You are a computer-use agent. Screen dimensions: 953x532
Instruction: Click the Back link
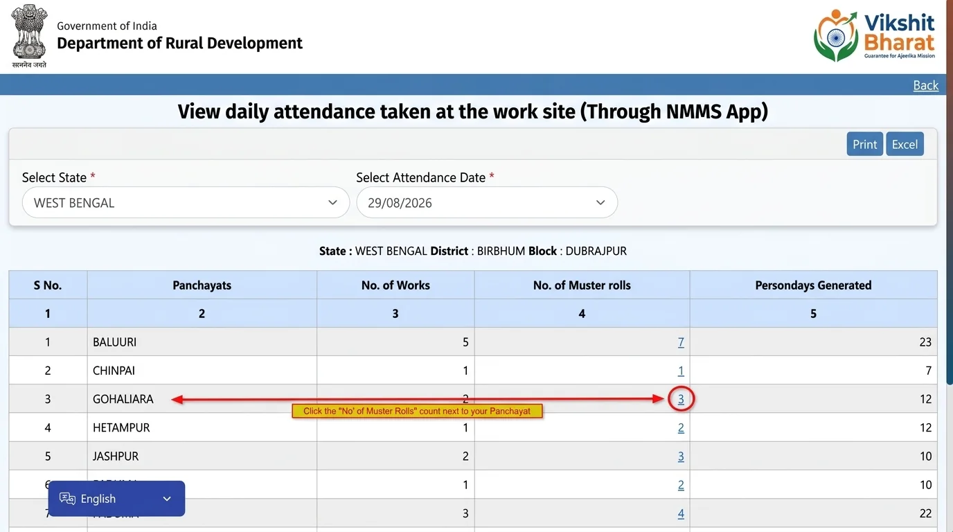926,85
